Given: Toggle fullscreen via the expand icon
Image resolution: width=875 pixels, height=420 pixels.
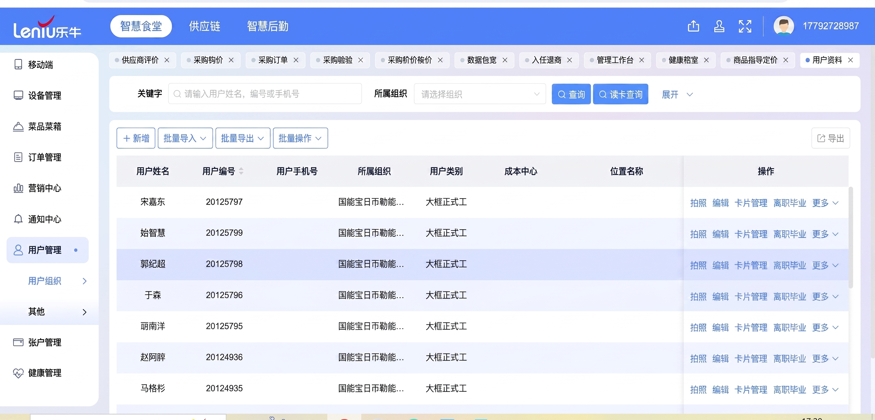Looking at the screenshot, I should click(745, 26).
